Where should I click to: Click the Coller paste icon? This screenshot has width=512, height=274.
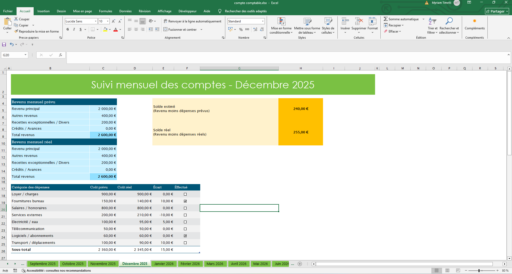coord(7,22)
